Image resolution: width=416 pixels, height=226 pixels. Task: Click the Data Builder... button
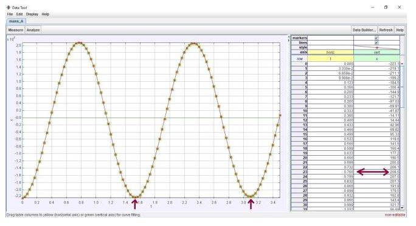coord(364,30)
